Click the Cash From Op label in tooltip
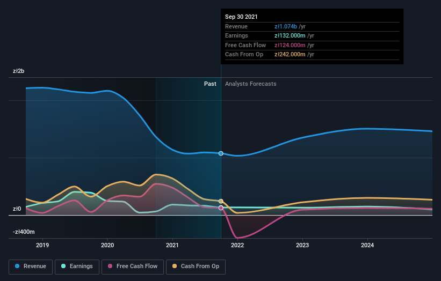 244,55
